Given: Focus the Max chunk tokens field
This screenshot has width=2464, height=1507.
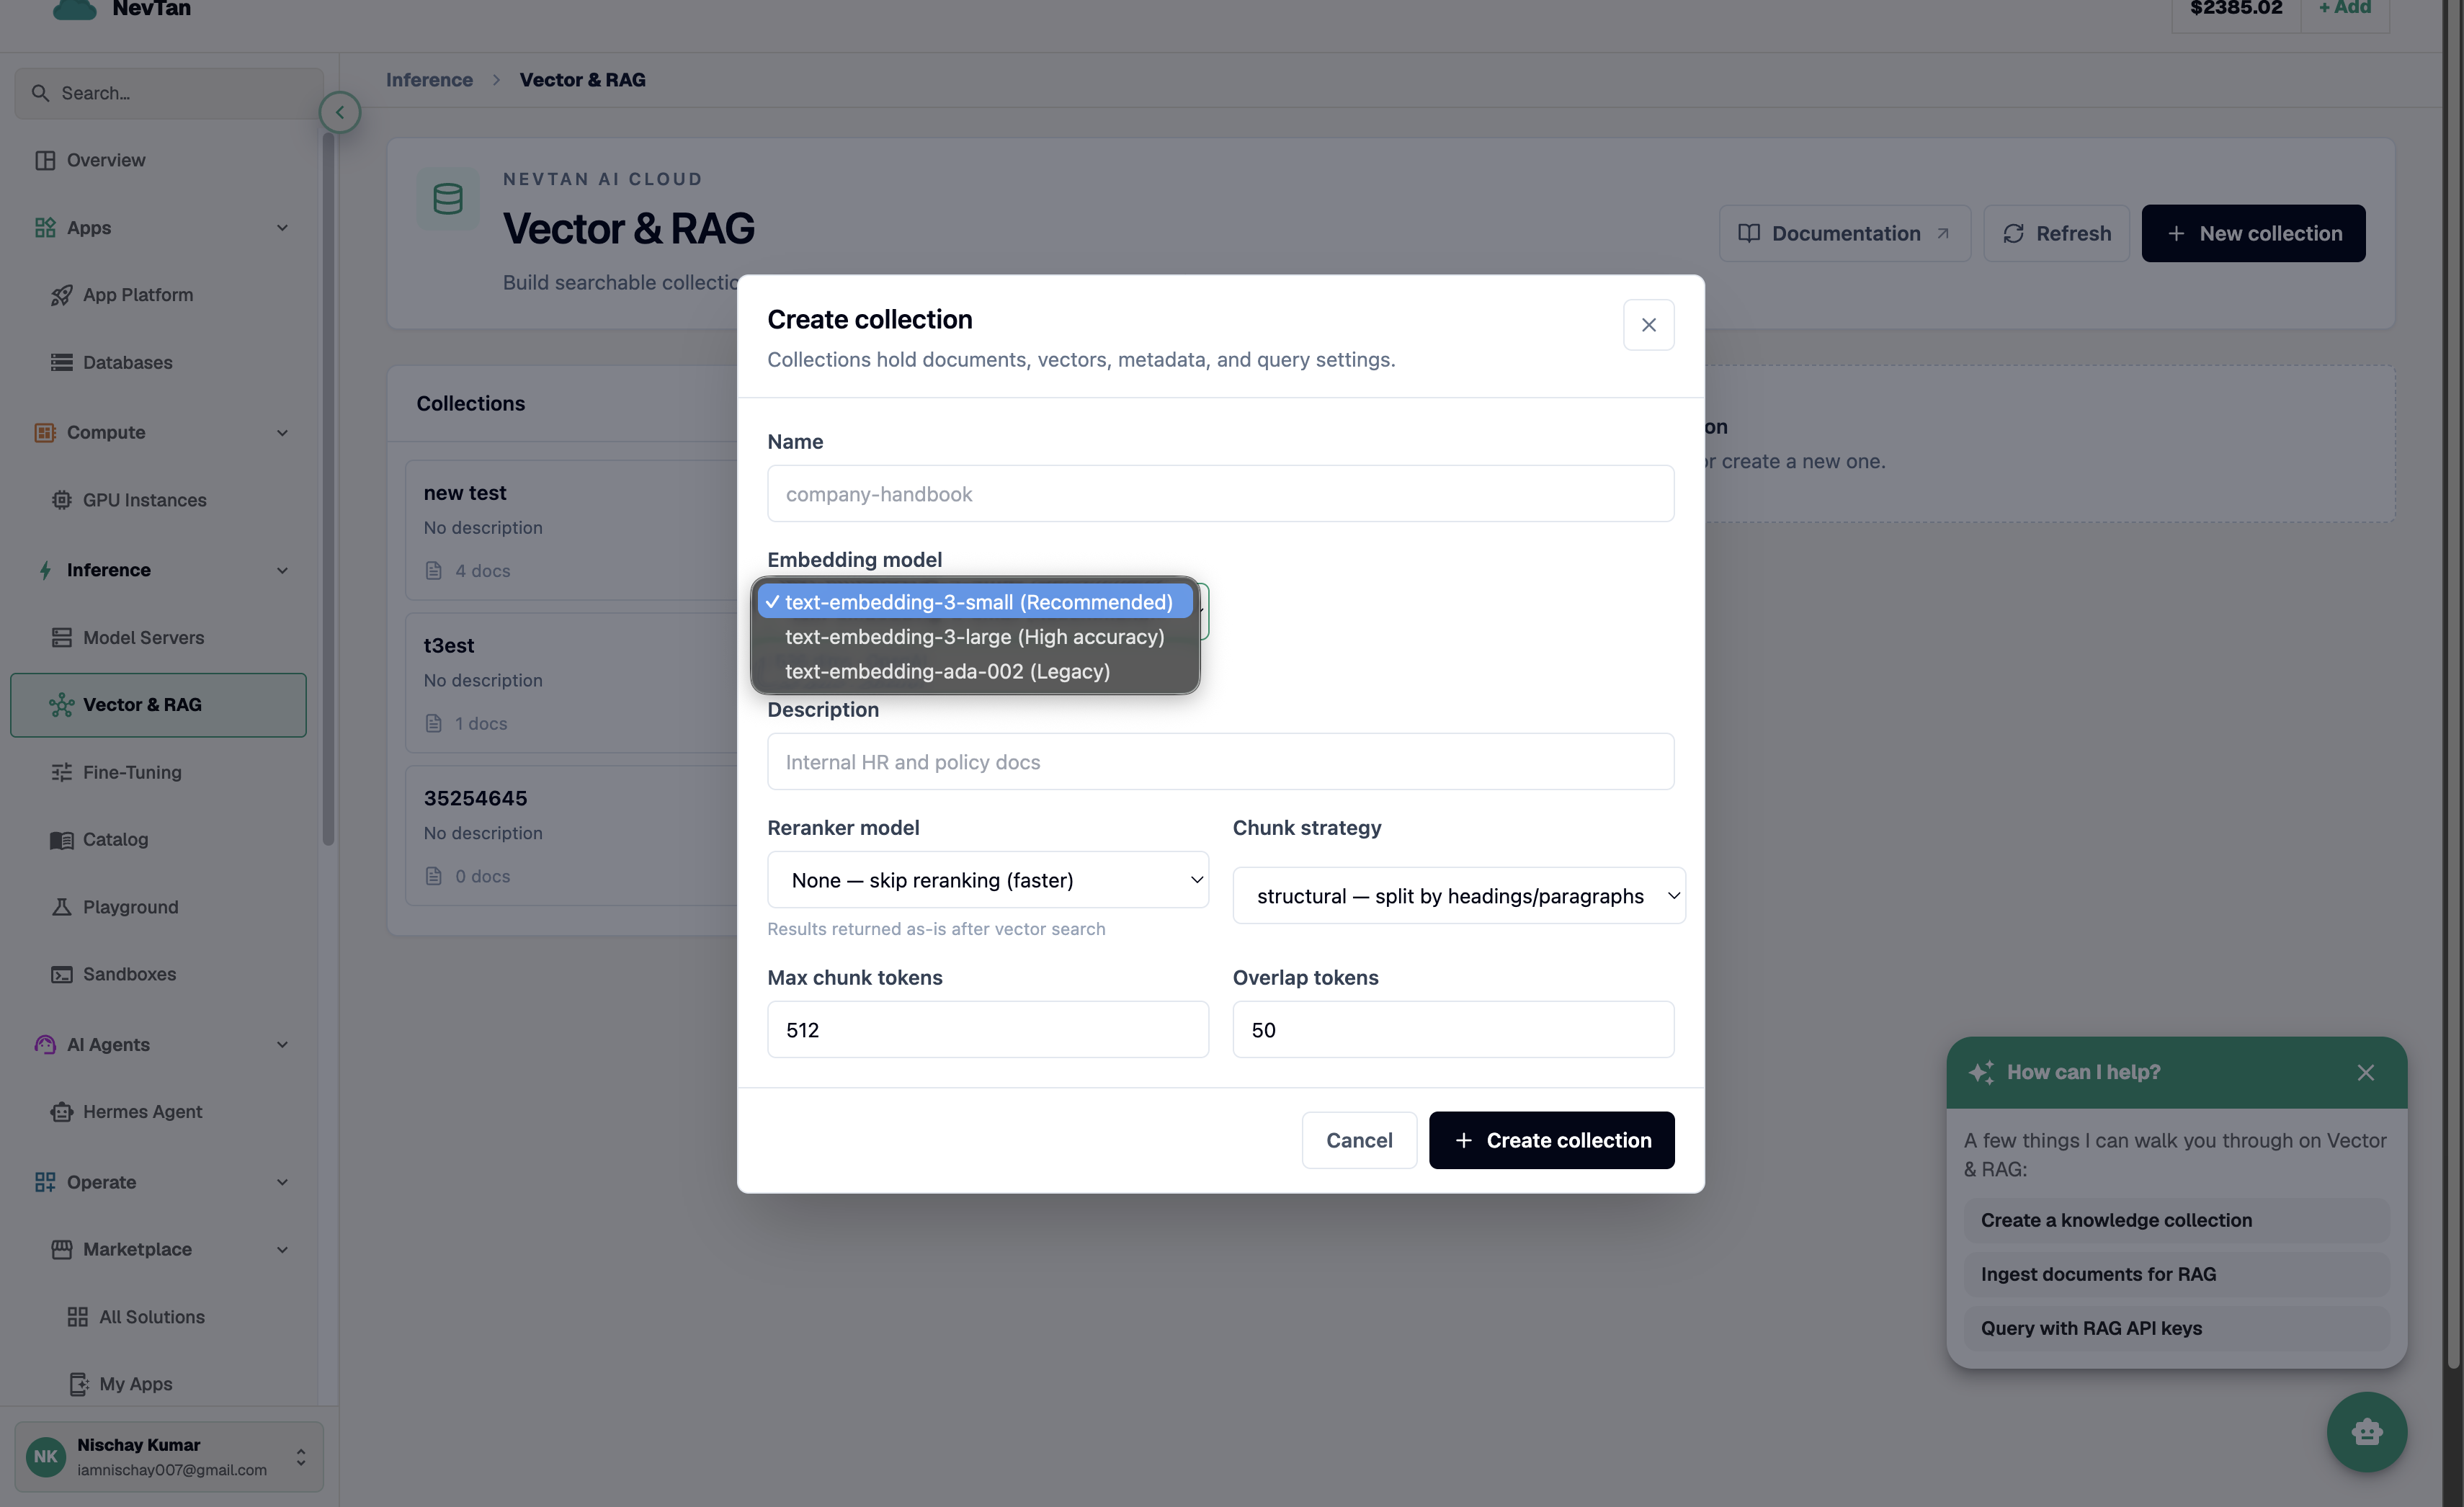Looking at the screenshot, I should click(x=988, y=1030).
